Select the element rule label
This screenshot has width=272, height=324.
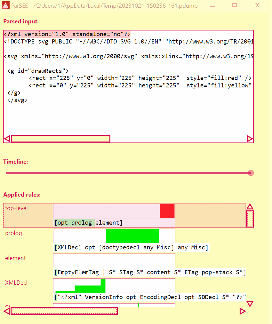pyautogui.click(x=15, y=258)
